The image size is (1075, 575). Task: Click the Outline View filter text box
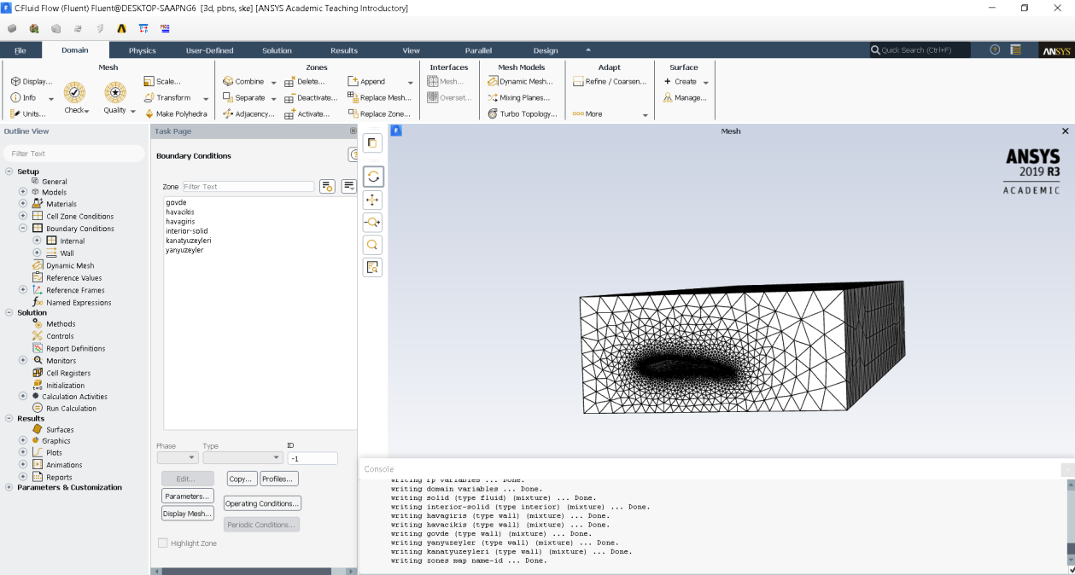point(73,154)
